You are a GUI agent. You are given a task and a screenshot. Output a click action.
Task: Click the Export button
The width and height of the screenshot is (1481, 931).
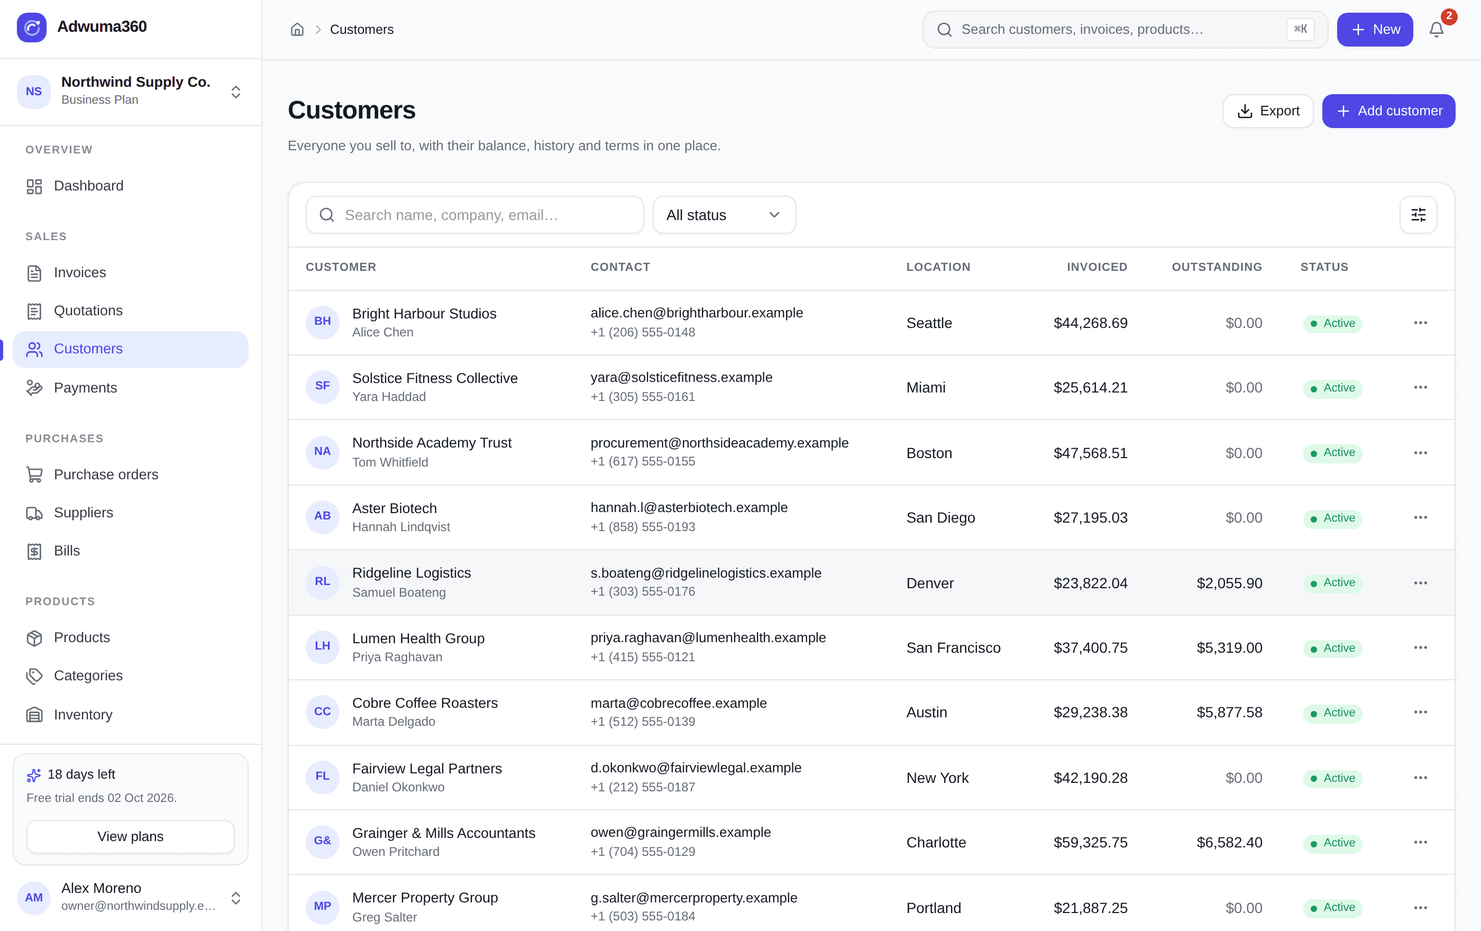pos(1268,111)
